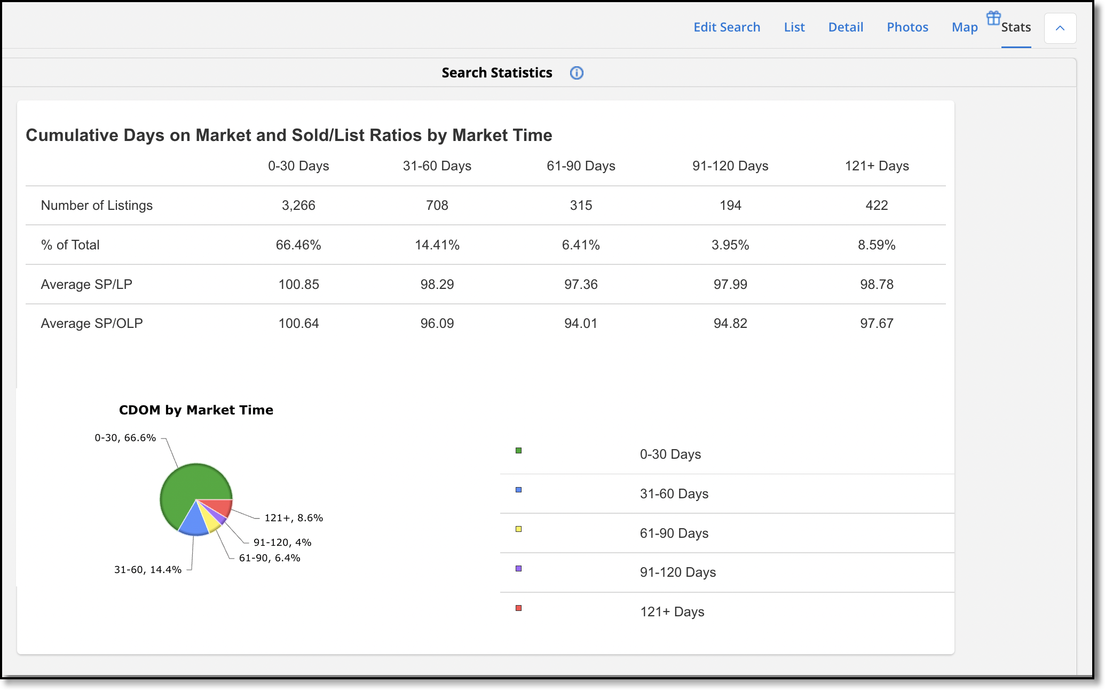1105x690 pixels.
Task: Switch to the Detail view
Action: pyautogui.click(x=846, y=27)
